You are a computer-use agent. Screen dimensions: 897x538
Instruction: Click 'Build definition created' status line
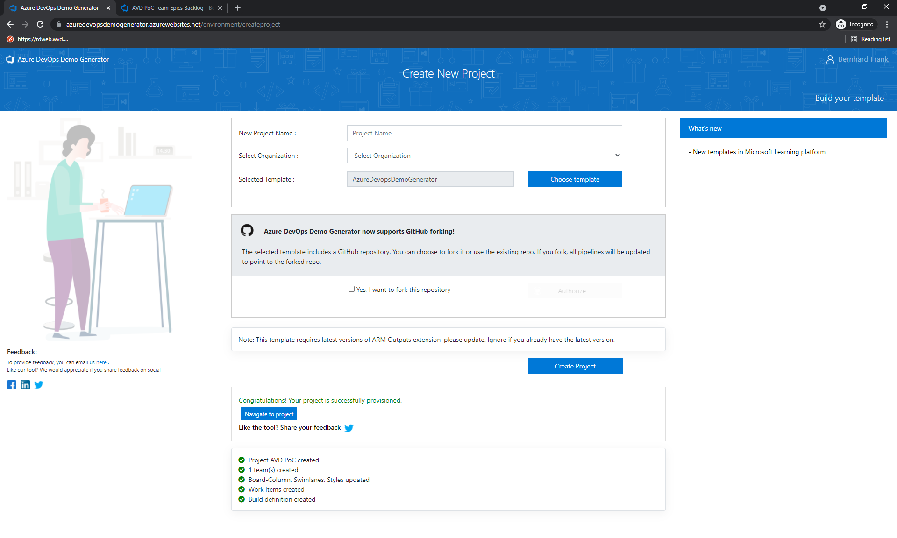coord(282,499)
